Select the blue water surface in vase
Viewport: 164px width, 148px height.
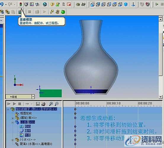tap(91, 91)
